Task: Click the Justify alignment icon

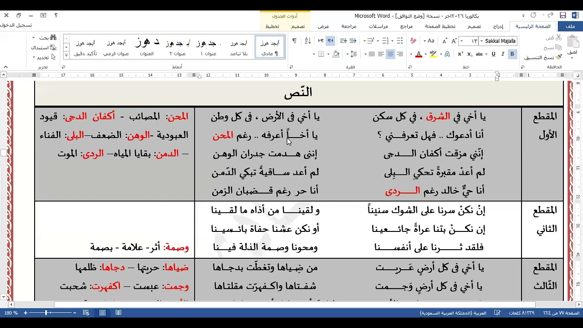Action: pyautogui.click(x=372, y=54)
